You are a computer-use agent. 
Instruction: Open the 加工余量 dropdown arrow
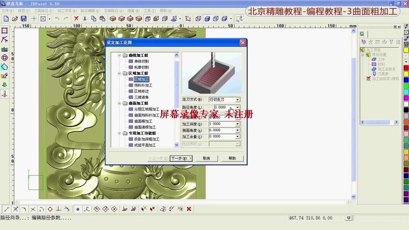[x=238, y=136]
